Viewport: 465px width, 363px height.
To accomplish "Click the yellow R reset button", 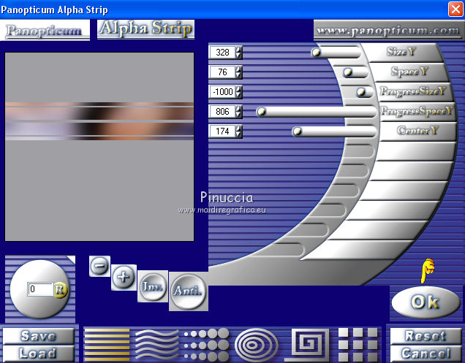I will pyautogui.click(x=60, y=289).
